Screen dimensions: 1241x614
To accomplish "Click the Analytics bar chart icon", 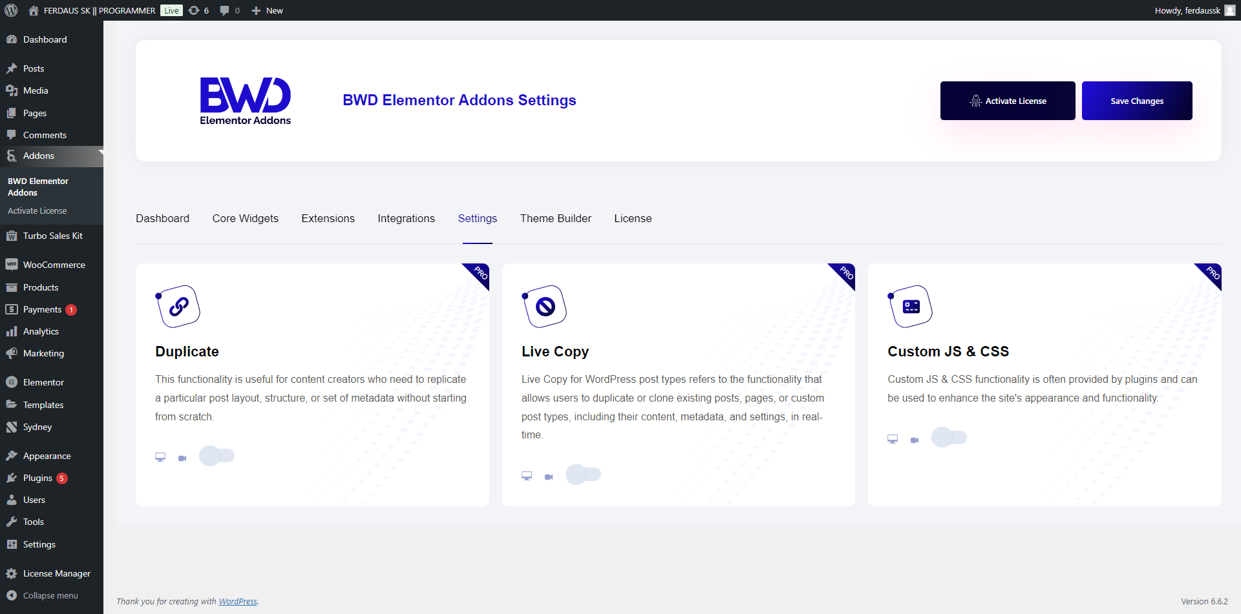I will click(x=12, y=331).
